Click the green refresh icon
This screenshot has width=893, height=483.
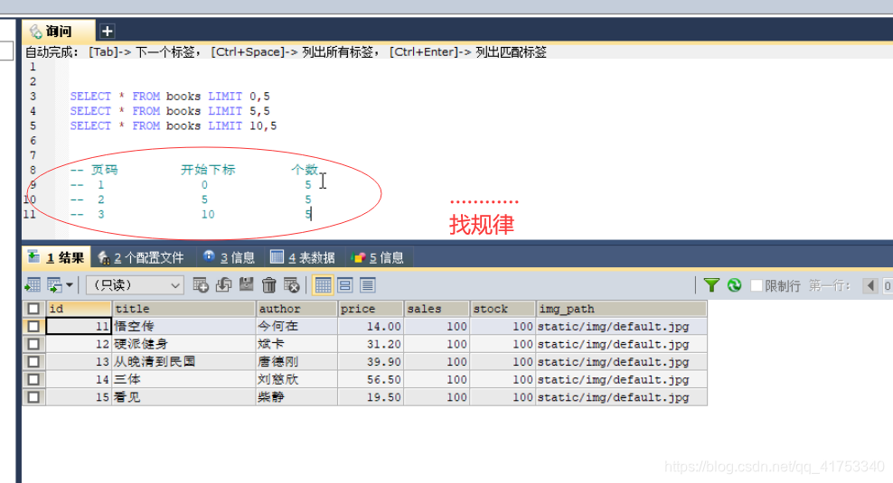pyautogui.click(x=734, y=285)
